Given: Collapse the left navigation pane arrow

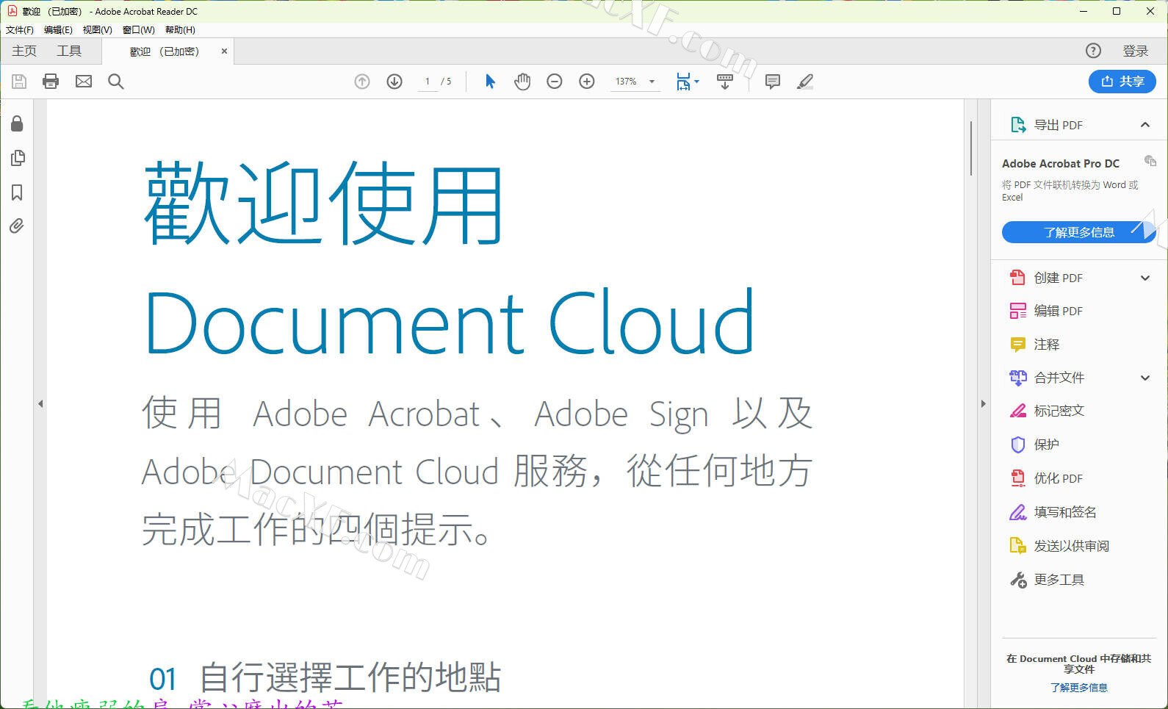Looking at the screenshot, I should [40, 403].
